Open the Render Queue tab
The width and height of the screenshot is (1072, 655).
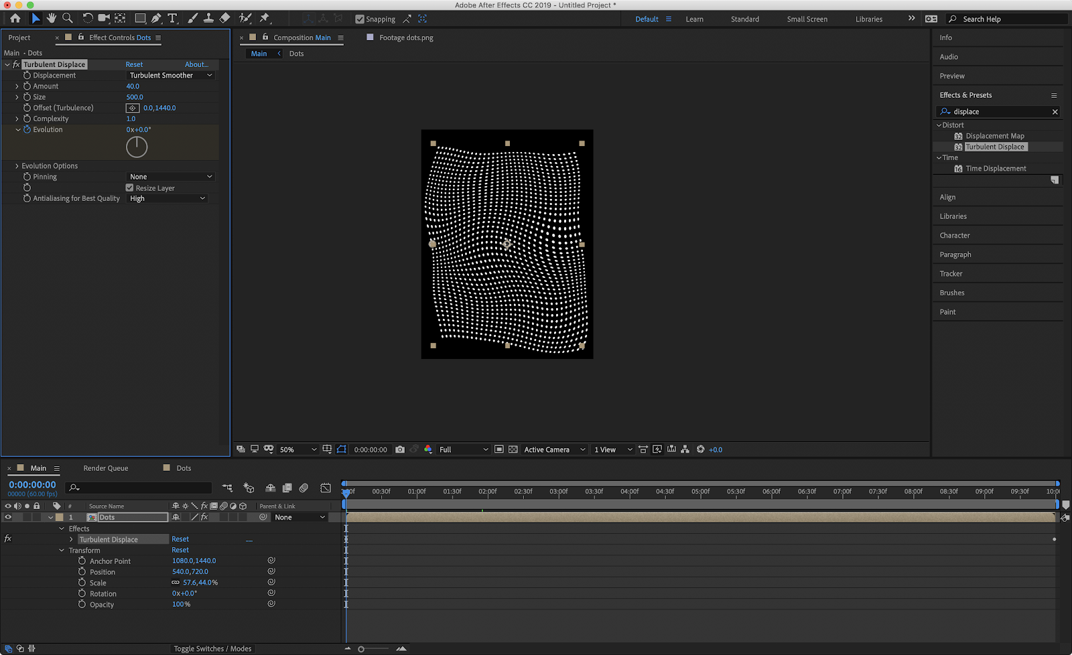point(106,468)
